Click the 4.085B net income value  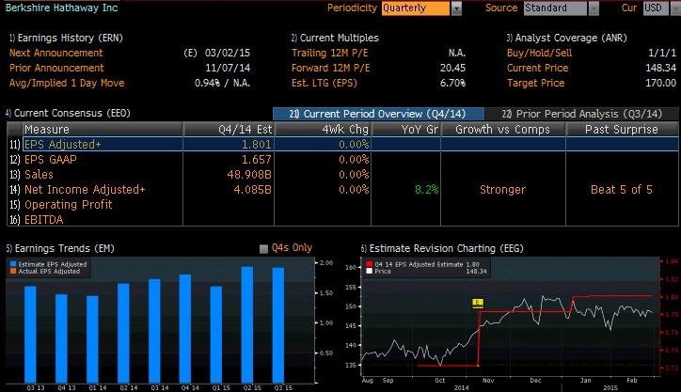pos(252,189)
